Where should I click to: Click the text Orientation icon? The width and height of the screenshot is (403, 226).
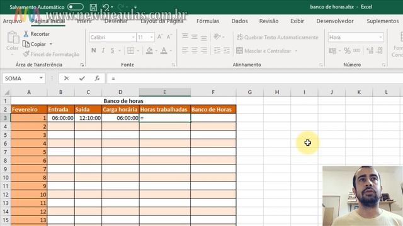217,37
